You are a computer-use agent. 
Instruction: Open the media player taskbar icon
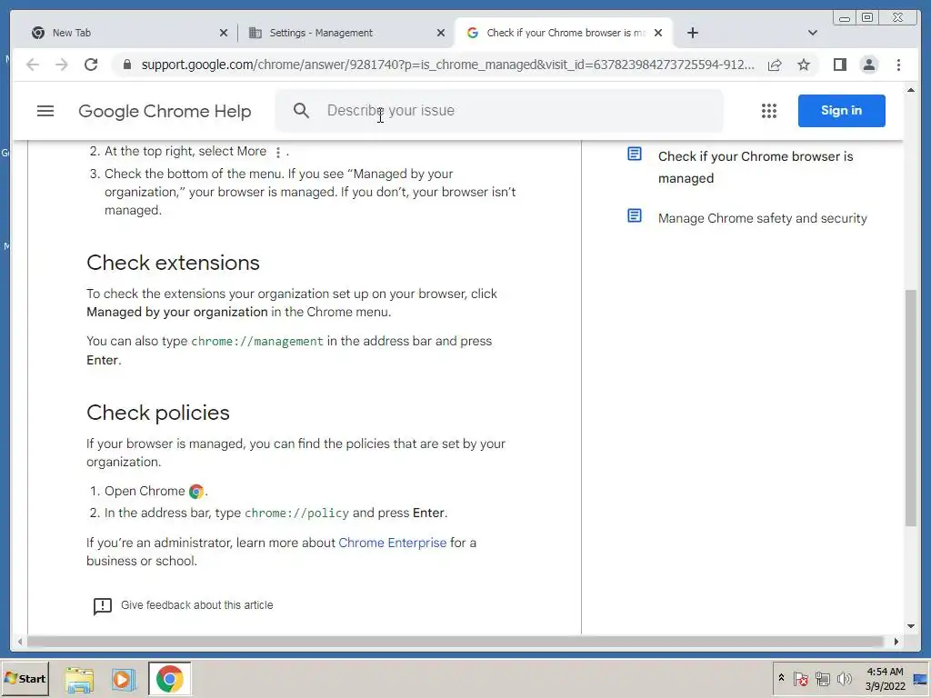124,679
